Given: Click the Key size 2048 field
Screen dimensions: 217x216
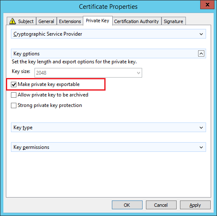Looking at the screenshot, I should (88, 73).
